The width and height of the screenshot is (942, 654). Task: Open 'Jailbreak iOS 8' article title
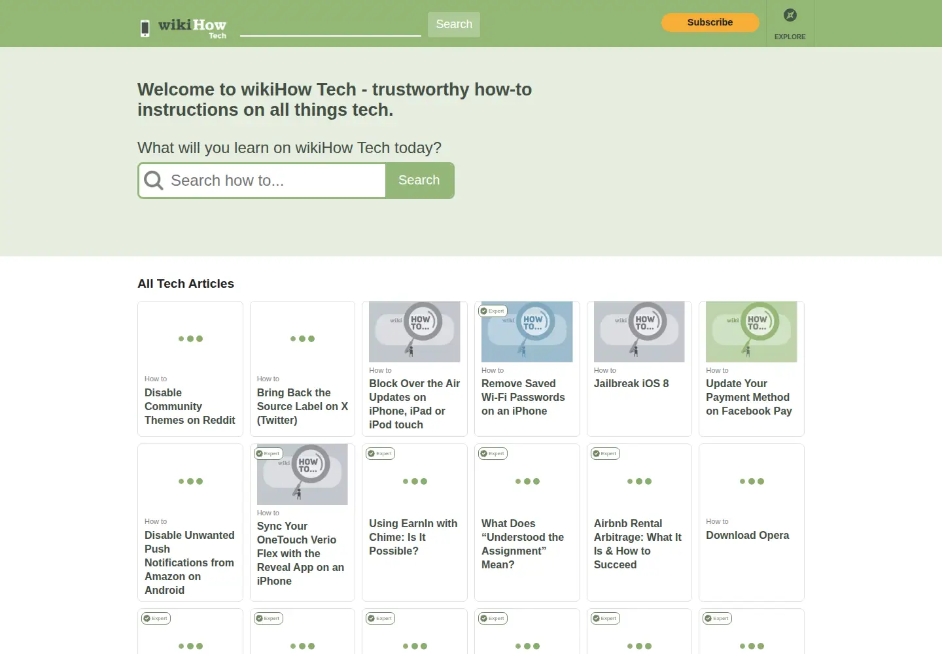pyautogui.click(x=631, y=383)
